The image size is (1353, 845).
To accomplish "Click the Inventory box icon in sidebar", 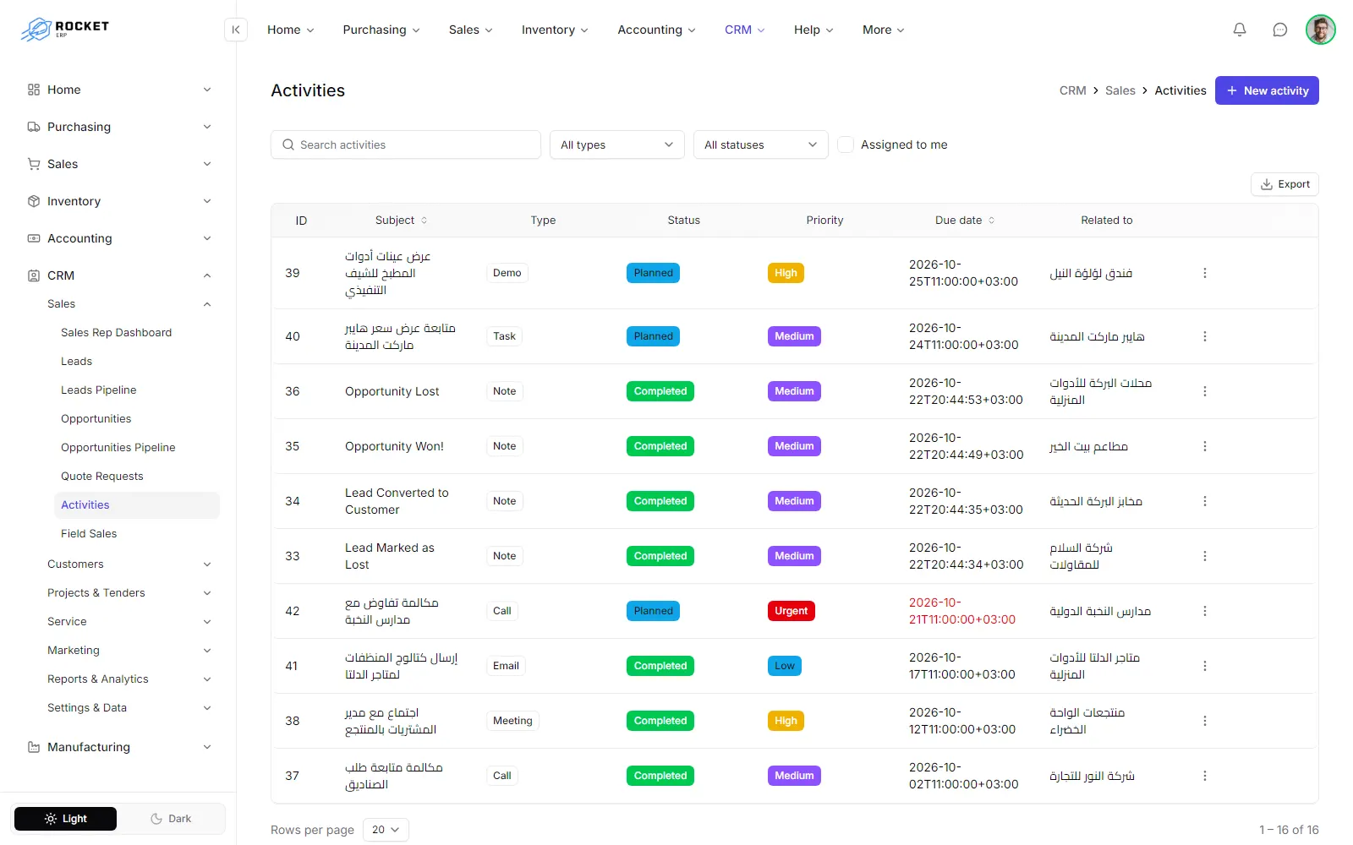I will tap(34, 201).
